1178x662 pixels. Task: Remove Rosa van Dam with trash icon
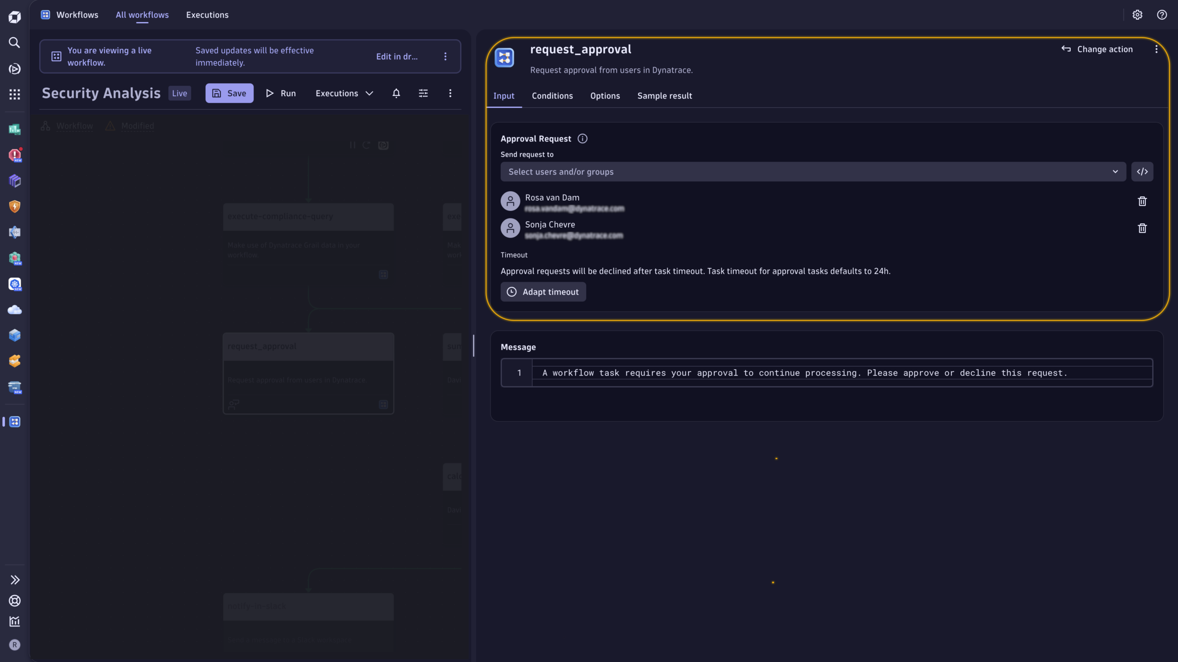click(1143, 201)
